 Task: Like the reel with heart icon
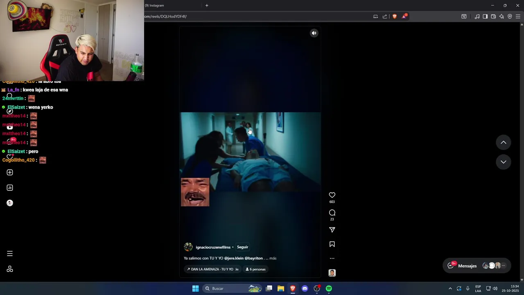[332, 195]
